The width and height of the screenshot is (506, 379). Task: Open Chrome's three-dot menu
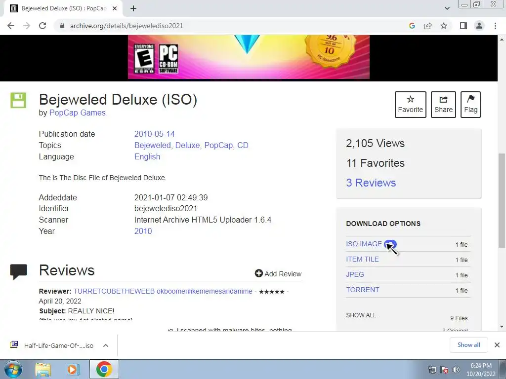click(495, 26)
